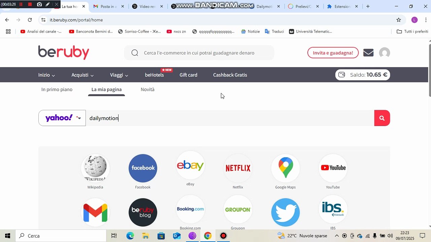Bookmark this page with the star icon
The height and width of the screenshot is (242, 431).
[x=399, y=20]
